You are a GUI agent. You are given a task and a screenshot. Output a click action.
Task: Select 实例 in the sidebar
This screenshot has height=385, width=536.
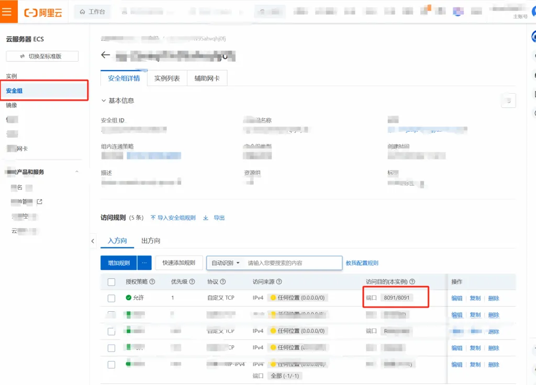(x=12, y=76)
